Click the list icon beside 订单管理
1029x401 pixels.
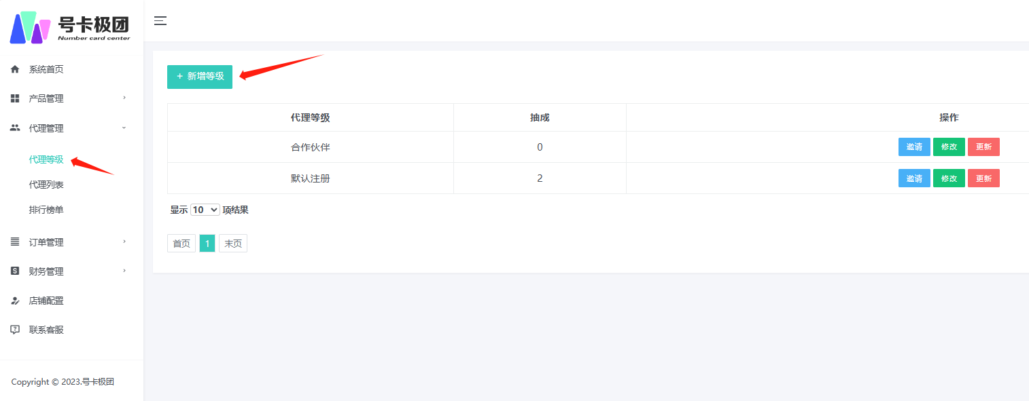coord(15,242)
